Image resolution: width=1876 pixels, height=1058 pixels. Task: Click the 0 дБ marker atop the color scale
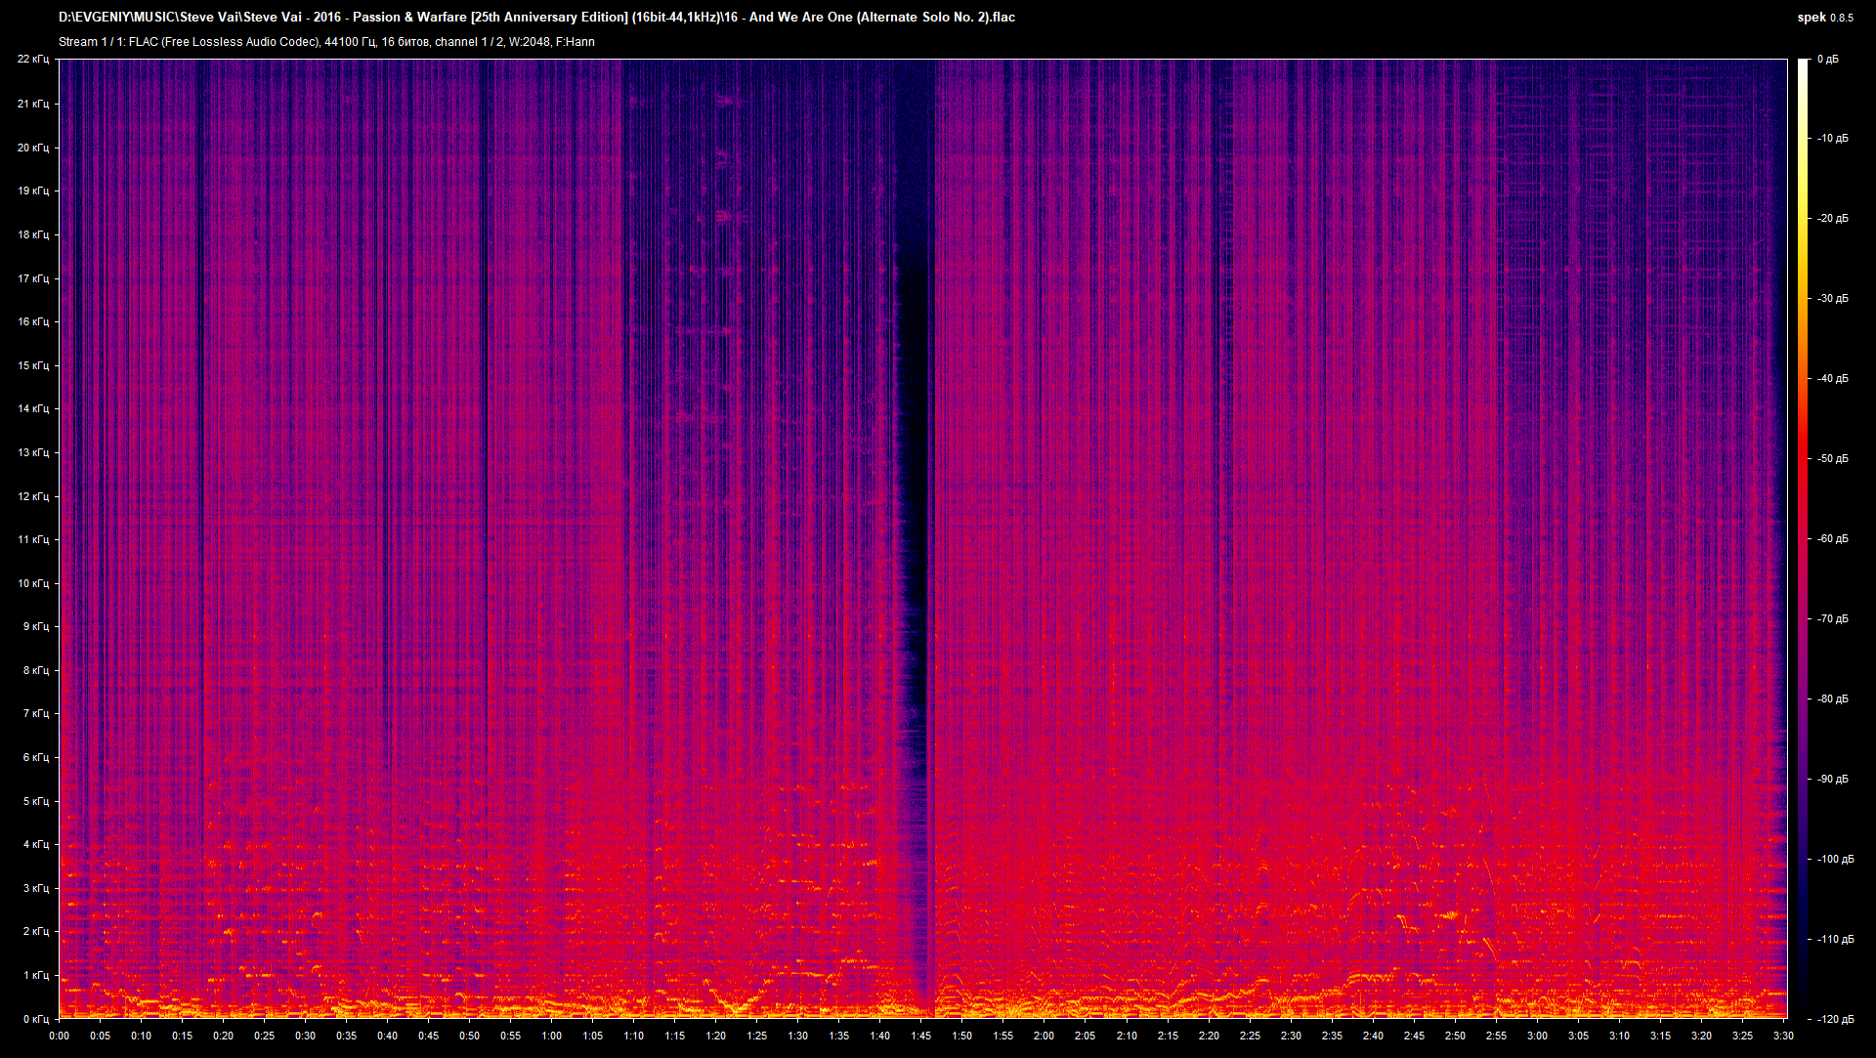[x=1830, y=59]
